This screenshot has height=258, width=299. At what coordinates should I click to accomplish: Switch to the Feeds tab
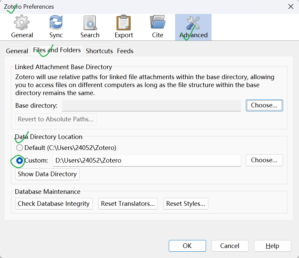click(125, 51)
